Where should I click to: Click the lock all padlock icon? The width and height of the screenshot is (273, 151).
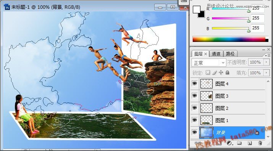point(227,72)
